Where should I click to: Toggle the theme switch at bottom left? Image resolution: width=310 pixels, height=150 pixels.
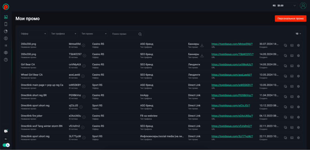(6, 145)
